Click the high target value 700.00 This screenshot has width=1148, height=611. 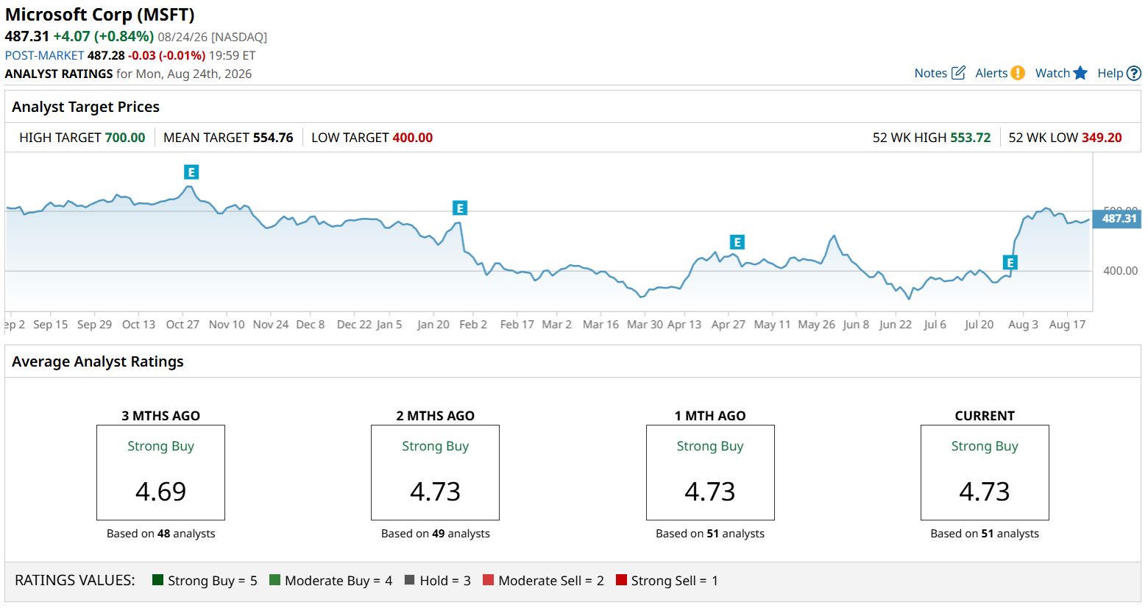125,138
